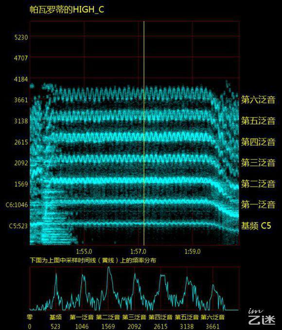Select the 1569 label on the vertical frequency axis

(x=21, y=184)
